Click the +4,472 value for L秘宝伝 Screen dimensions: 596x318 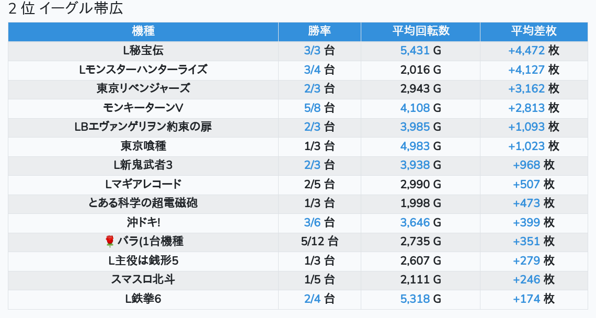tap(526, 51)
